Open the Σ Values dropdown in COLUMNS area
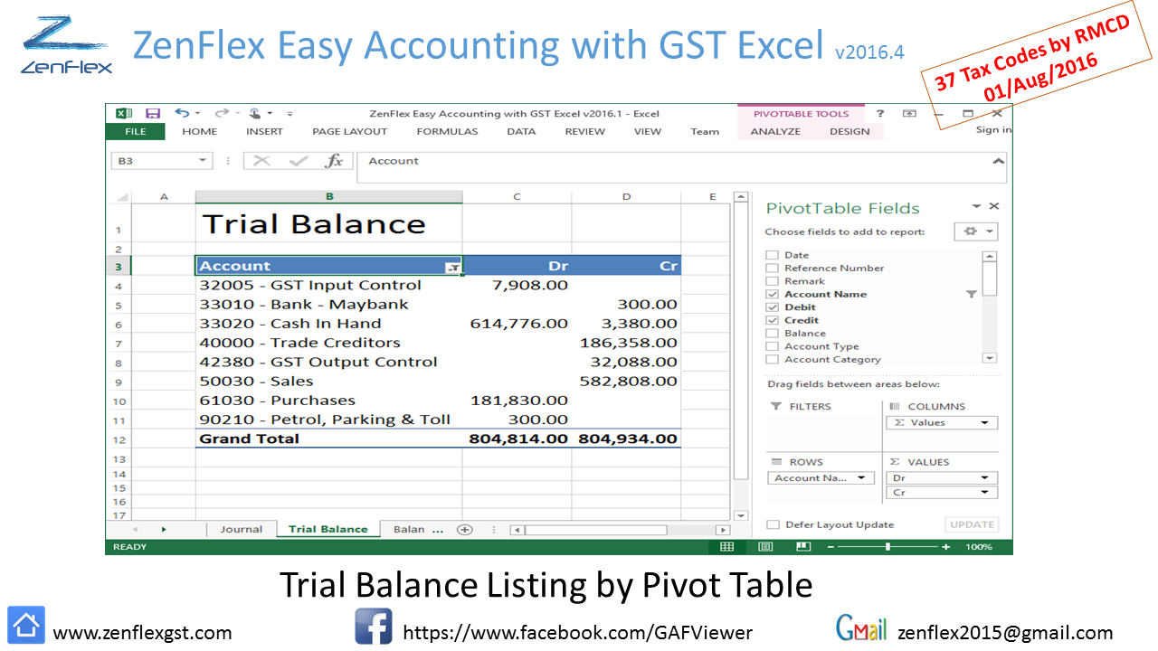Image resolution: width=1158 pixels, height=651 pixels. click(x=984, y=423)
